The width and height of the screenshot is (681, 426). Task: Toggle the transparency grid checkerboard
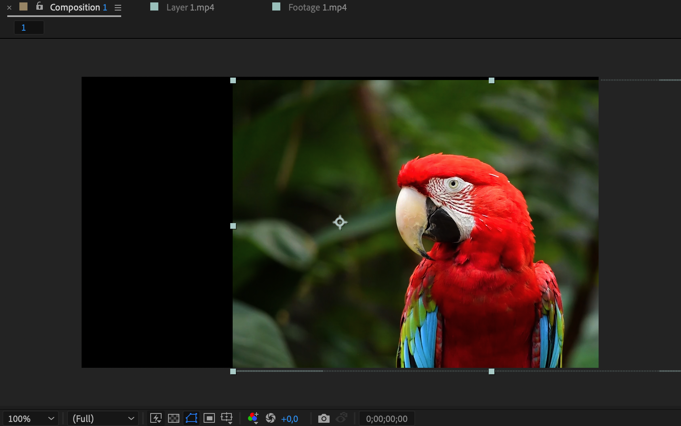[x=174, y=418]
